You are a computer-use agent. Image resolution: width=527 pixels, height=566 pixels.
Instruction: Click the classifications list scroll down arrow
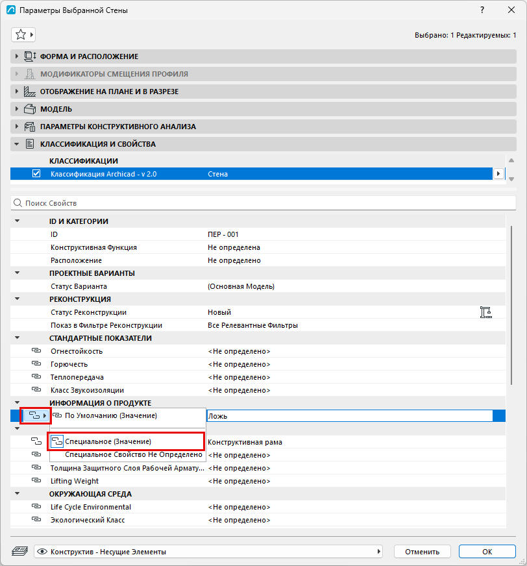tap(511, 178)
